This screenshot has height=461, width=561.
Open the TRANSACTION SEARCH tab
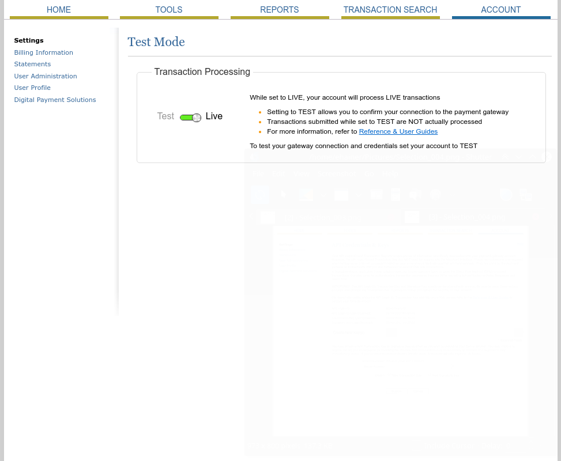tap(390, 10)
